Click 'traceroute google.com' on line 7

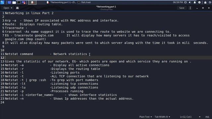(x=34, y=35)
